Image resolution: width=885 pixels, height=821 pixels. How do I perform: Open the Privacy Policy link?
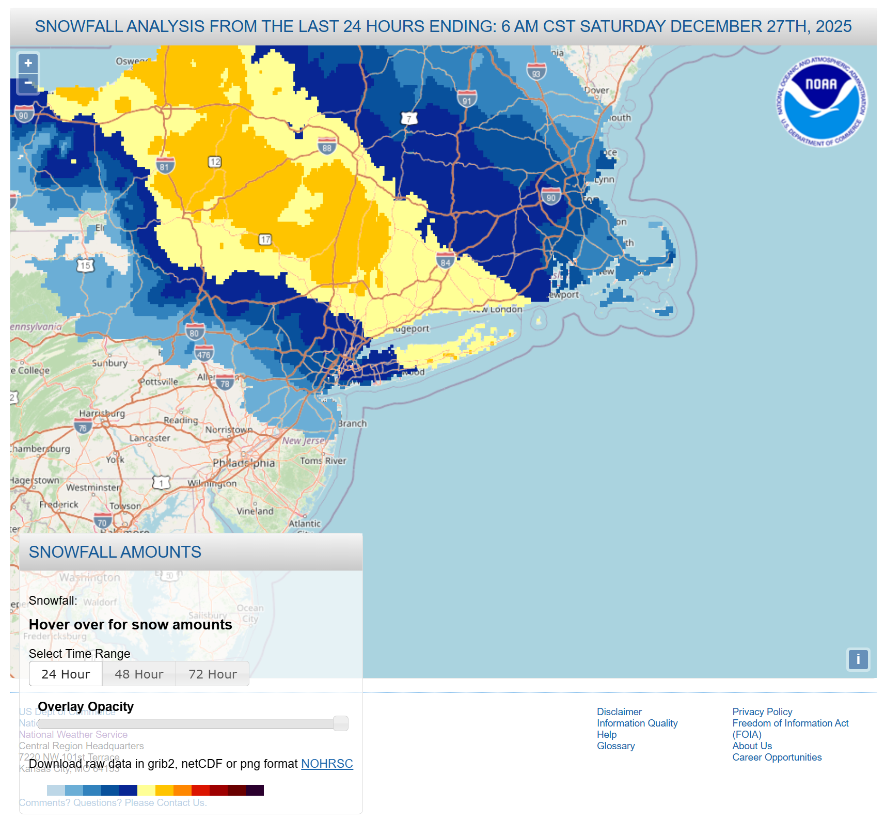(x=762, y=712)
